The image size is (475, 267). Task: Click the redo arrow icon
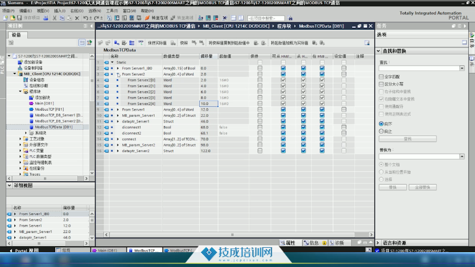coord(97,18)
